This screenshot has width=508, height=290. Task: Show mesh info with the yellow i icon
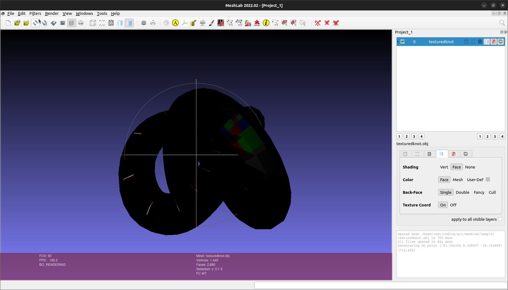[x=266, y=23]
